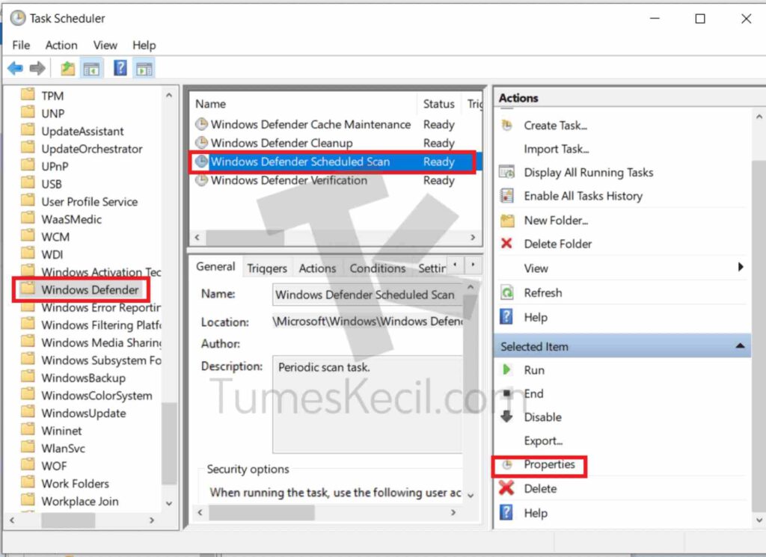The image size is (766, 557).
Task: Click the Disable down-arrow icon
Action: (x=506, y=416)
